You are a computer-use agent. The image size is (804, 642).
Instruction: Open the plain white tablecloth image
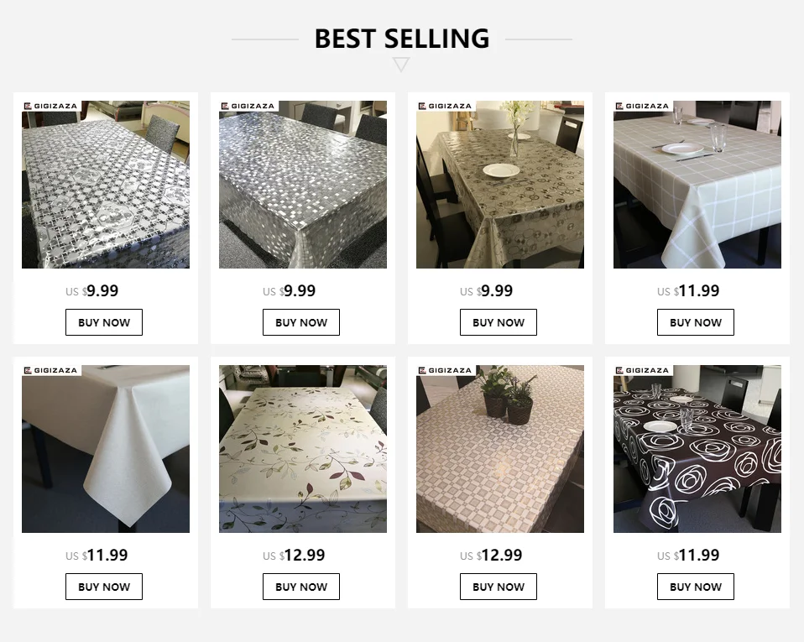pos(106,449)
